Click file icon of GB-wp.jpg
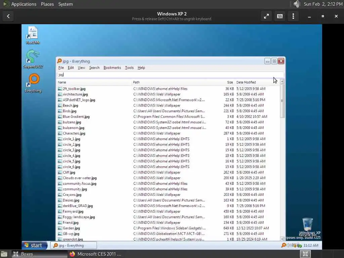This screenshot has height=258, width=344. [60, 234]
